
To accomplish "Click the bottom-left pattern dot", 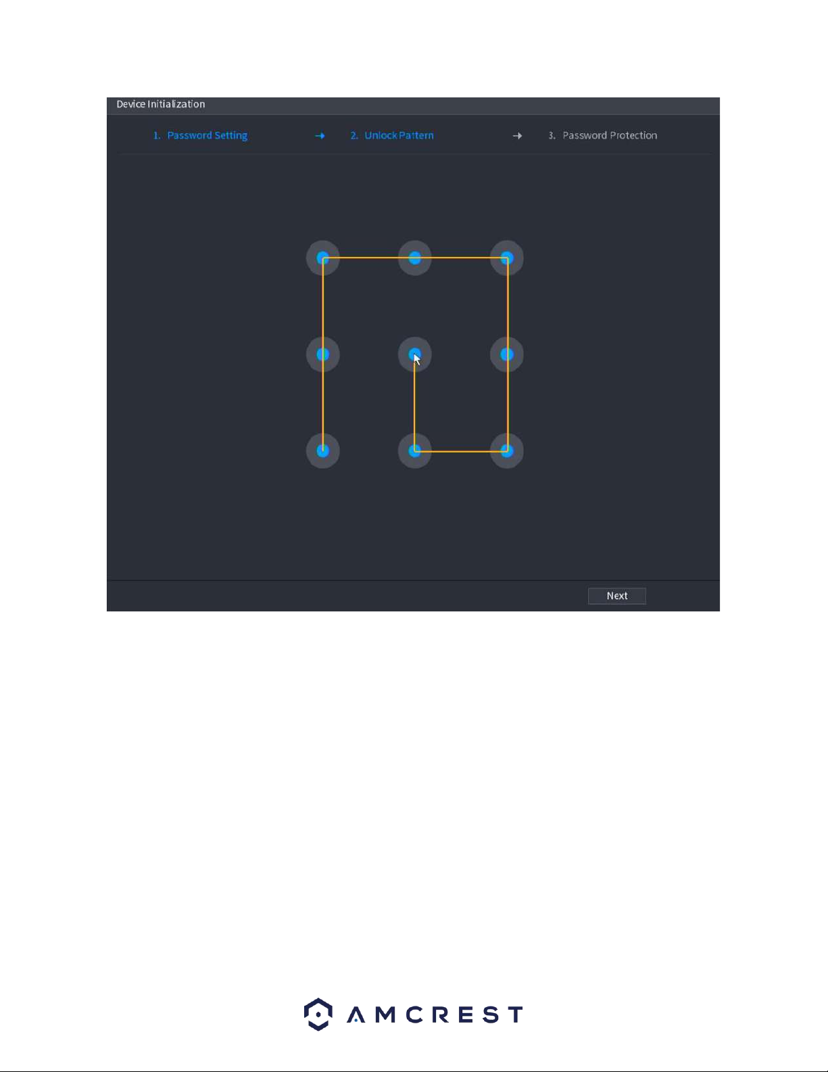I will click(322, 450).
